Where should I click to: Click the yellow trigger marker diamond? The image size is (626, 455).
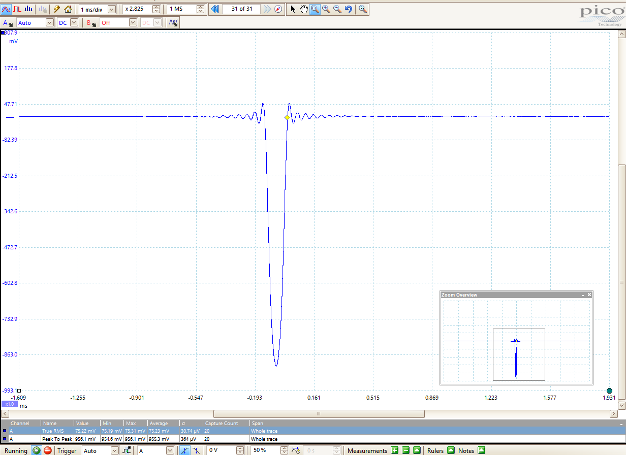(x=287, y=117)
